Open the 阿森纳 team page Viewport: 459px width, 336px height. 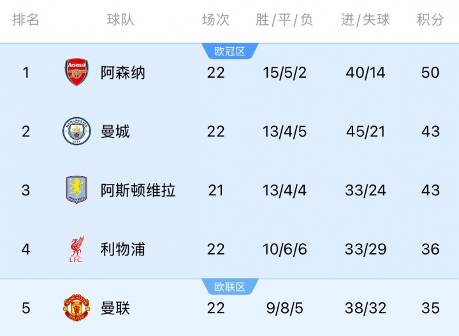point(123,73)
